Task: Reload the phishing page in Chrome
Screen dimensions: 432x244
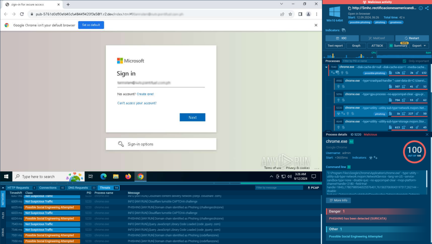Action: (x=22, y=14)
